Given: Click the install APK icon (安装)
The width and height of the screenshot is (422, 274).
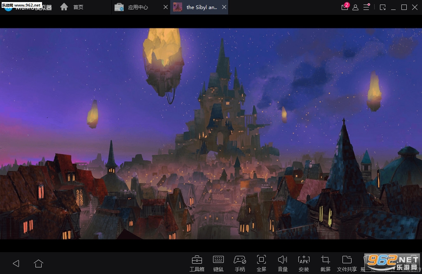Looking at the screenshot, I should click(304, 262).
